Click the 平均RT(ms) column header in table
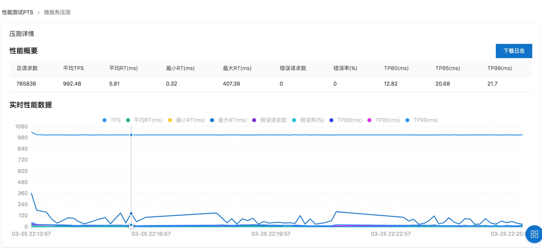 123,68
